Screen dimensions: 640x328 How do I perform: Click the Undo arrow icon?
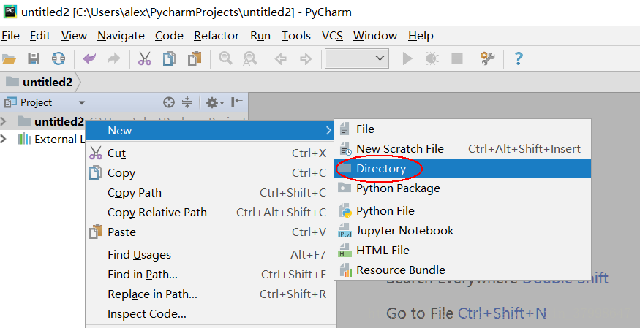click(89, 58)
